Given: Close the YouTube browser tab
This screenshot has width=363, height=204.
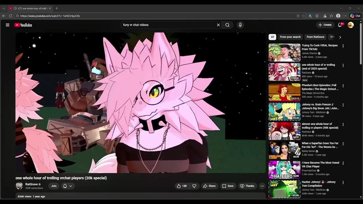Looking at the screenshot, I should pos(50,8).
